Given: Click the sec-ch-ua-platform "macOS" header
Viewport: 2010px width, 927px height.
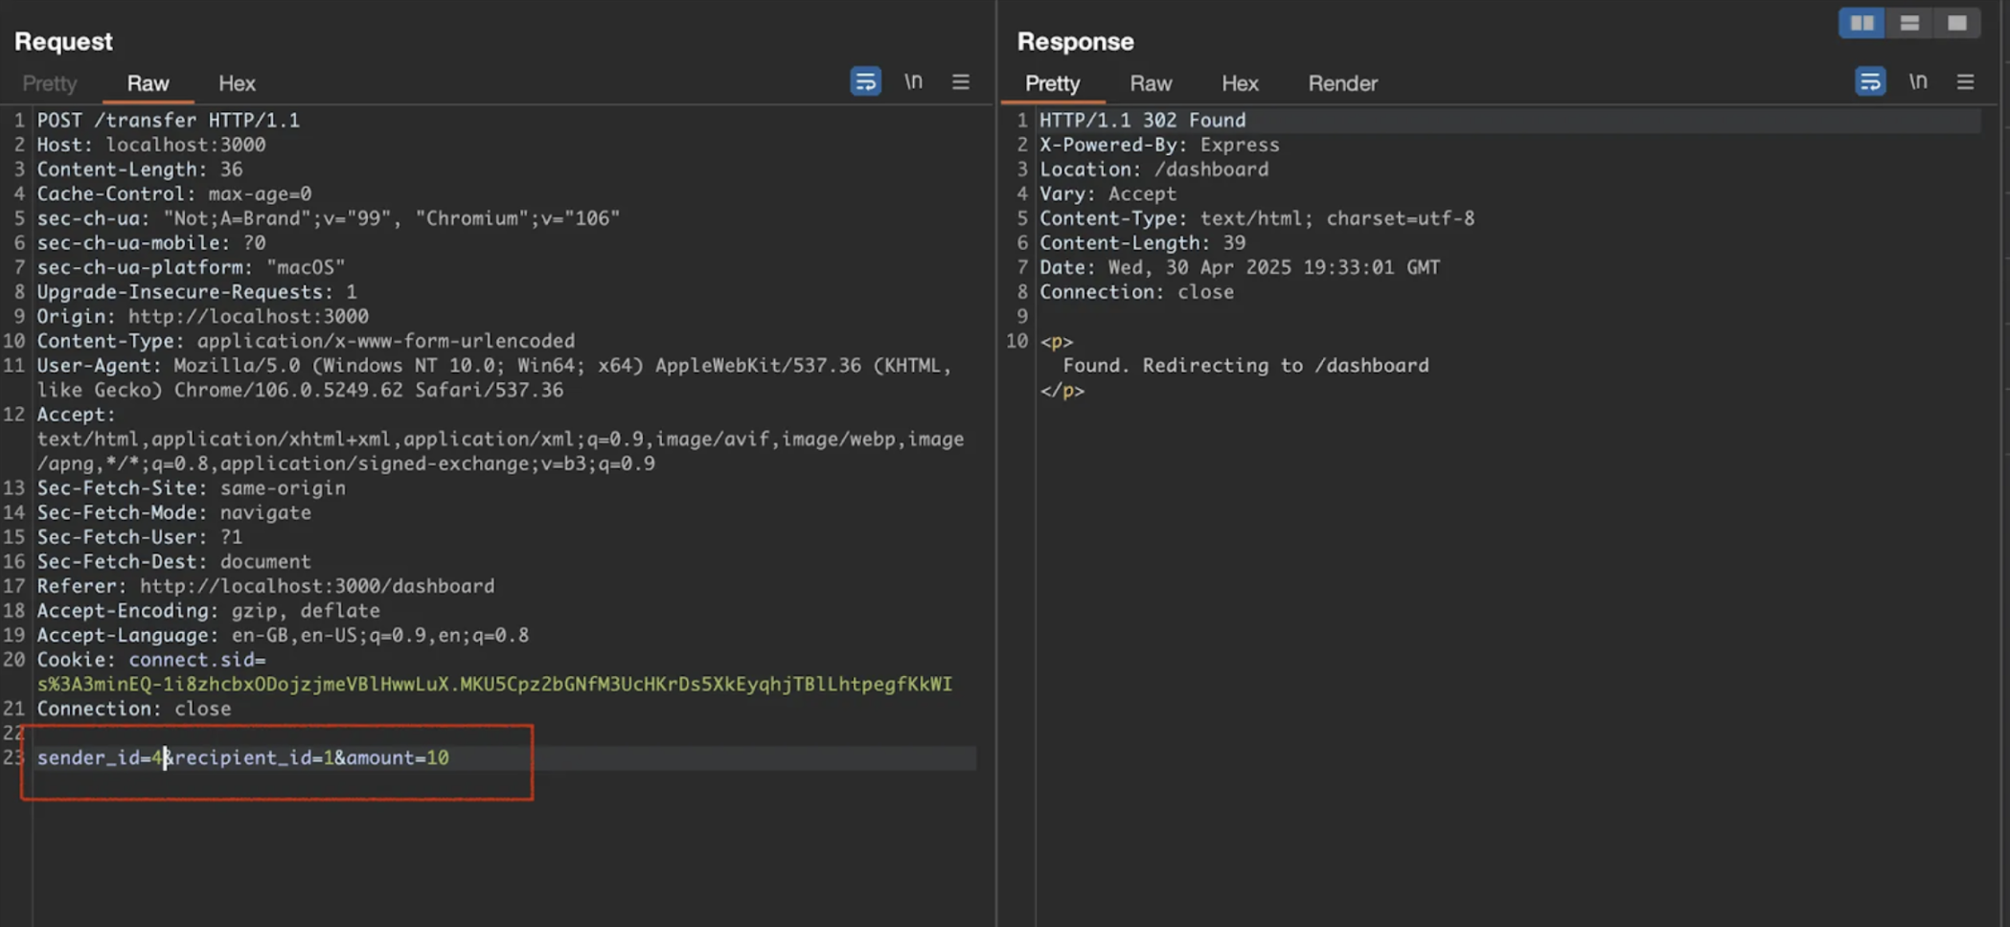Looking at the screenshot, I should point(191,267).
